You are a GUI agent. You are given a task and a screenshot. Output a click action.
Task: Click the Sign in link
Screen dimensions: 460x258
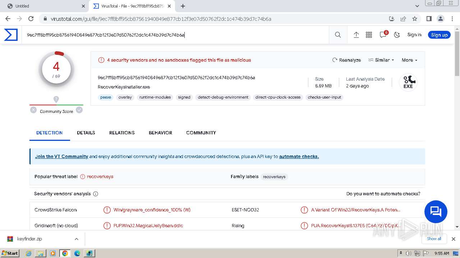[414, 35]
